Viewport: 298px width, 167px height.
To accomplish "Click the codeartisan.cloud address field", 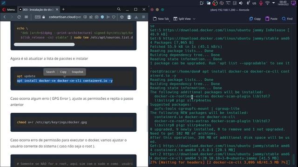I will point(65,17).
